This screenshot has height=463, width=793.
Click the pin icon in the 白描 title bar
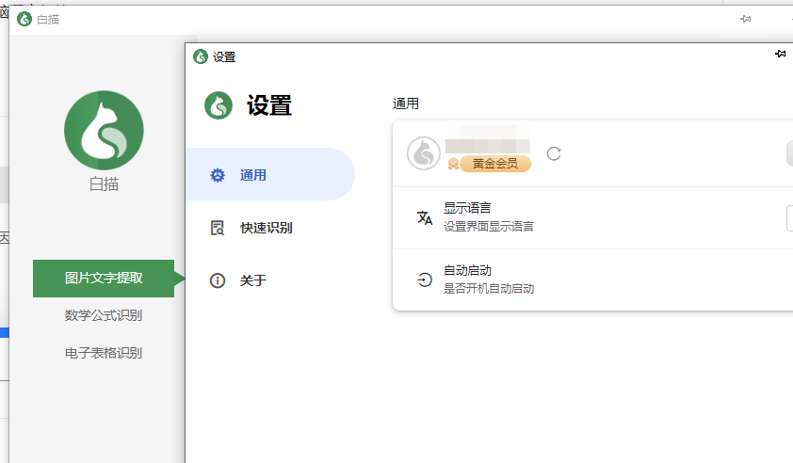(x=745, y=19)
